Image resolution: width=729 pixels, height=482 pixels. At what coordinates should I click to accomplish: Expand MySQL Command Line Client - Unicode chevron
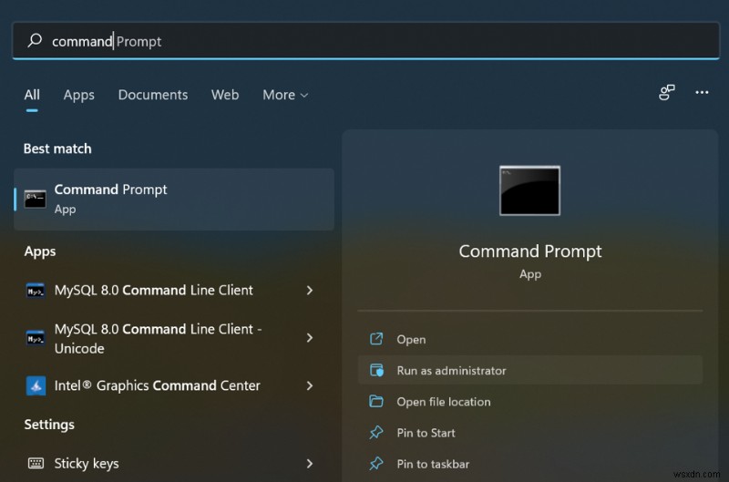tap(310, 338)
